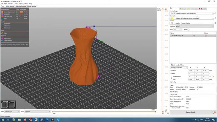The image size is (217, 122).
Task: Toggle the scale factors lock icon
Action: coord(172,78)
